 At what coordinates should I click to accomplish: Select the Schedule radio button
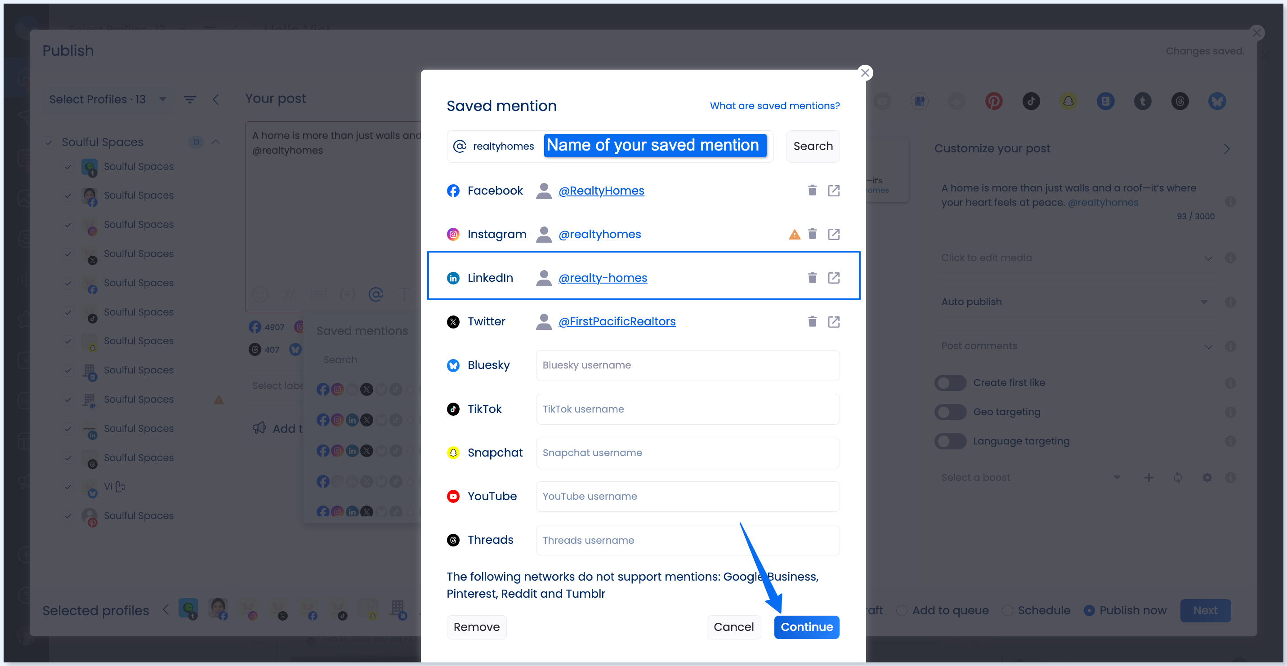(1007, 610)
